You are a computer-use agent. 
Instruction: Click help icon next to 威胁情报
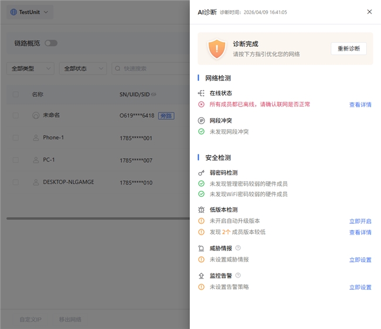[x=238, y=248]
